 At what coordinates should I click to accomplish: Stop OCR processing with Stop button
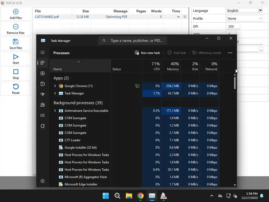(x=15, y=74)
